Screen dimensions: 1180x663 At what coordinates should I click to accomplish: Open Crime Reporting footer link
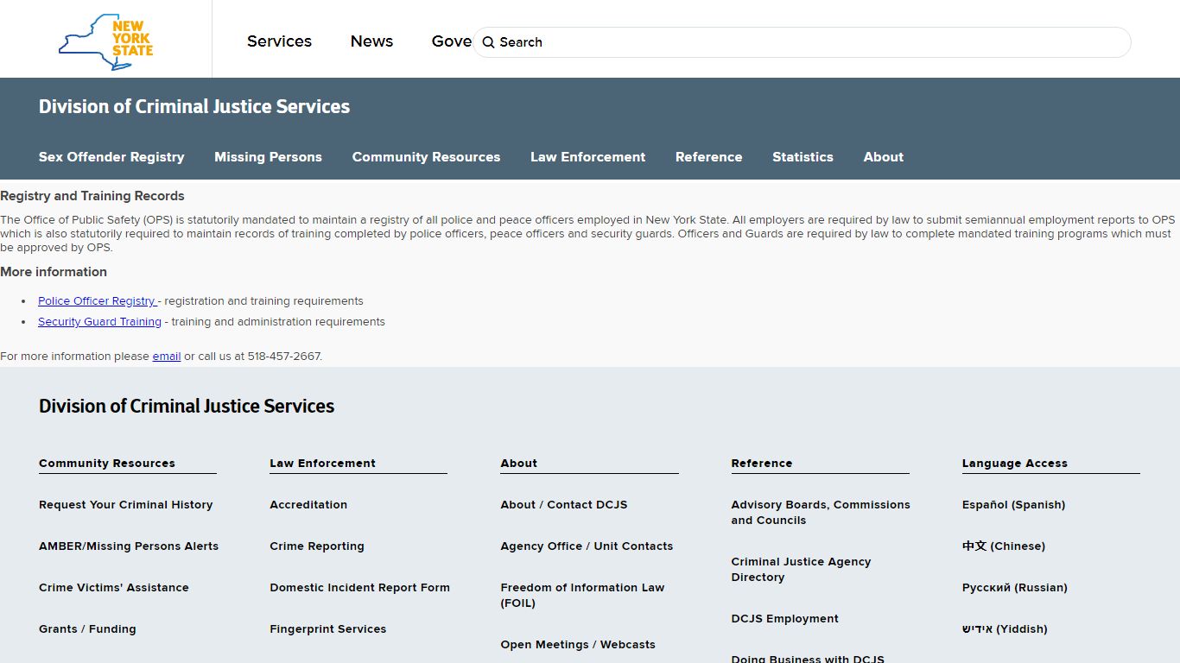(x=317, y=546)
